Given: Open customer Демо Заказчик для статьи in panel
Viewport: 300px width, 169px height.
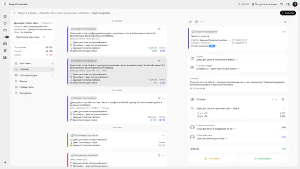Looking at the screenshot, I should coord(211,138).
